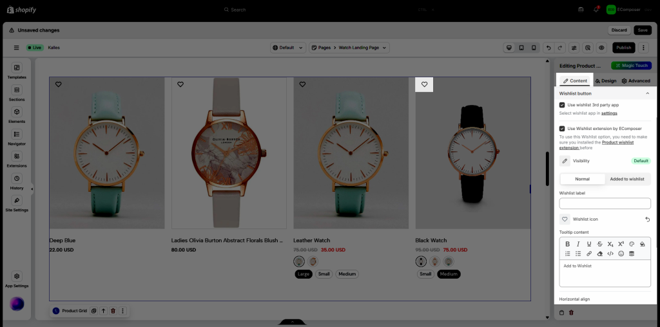Switch to the Advanced tab

[x=636, y=81]
